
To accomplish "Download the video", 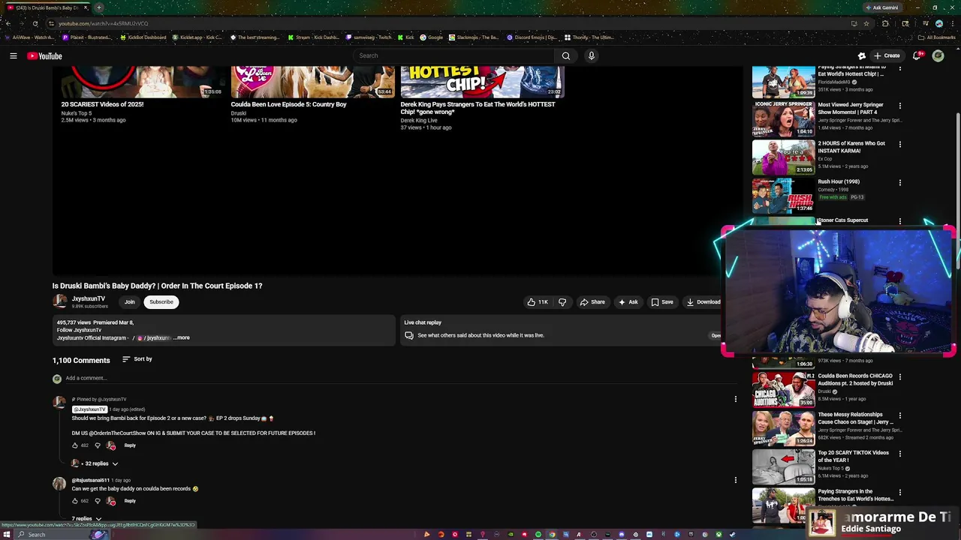I will pyautogui.click(x=703, y=302).
